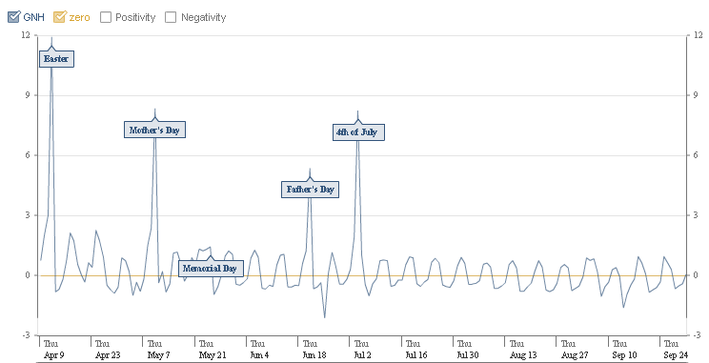Select the Memorial Day annotation marker
Viewport: 709px width, 363px height.
point(211,268)
